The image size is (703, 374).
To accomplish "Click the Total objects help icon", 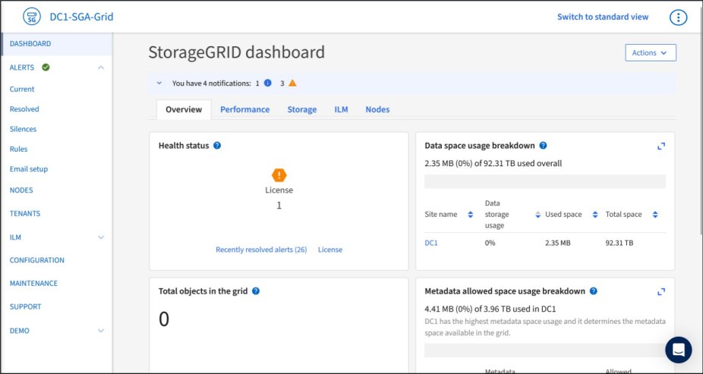I will tap(256, 291).
